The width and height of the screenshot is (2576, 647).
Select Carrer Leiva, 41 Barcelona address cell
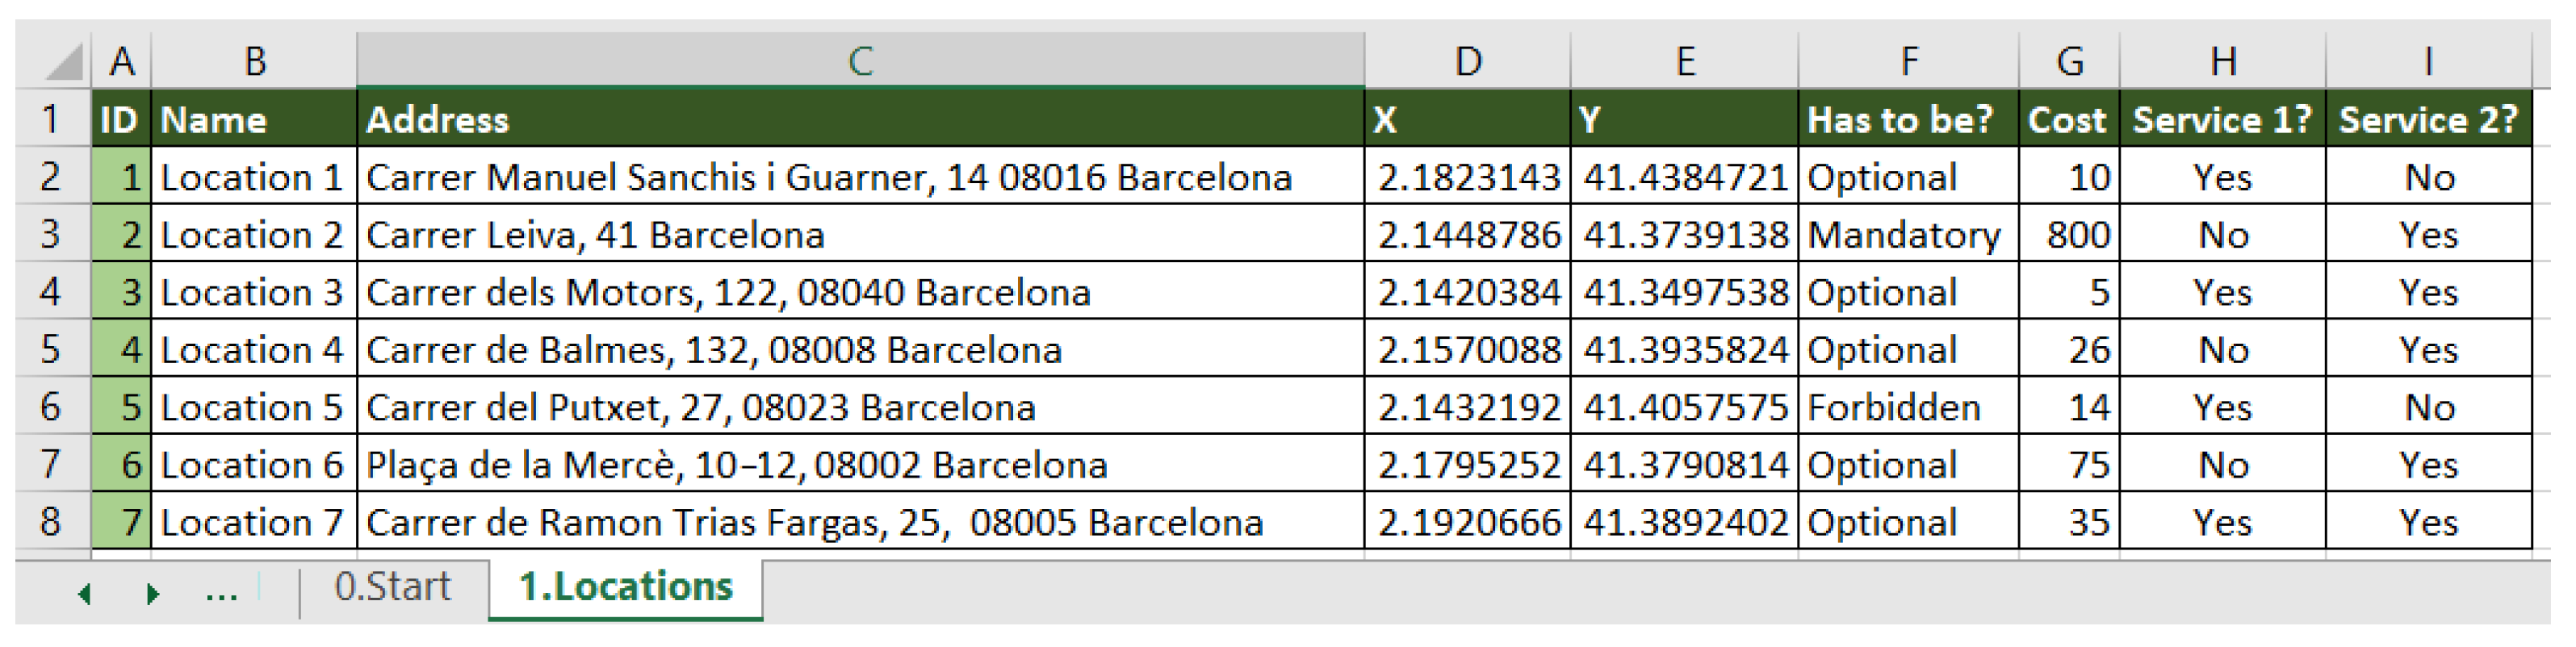860,234
